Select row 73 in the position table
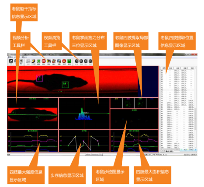 click(178, 90)
